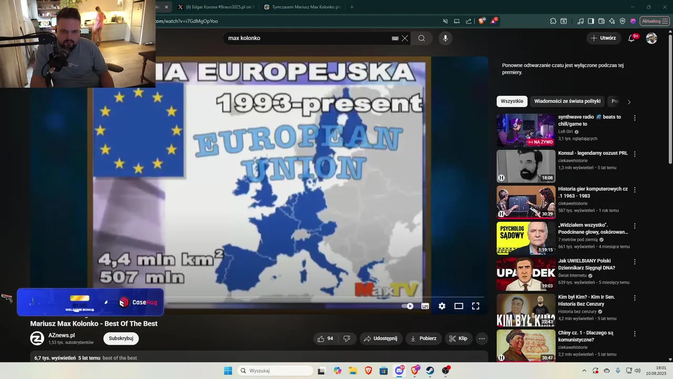Click the muted-site icon in the address bar
This screenshot has height=379, width=673.
coord(445,21)
